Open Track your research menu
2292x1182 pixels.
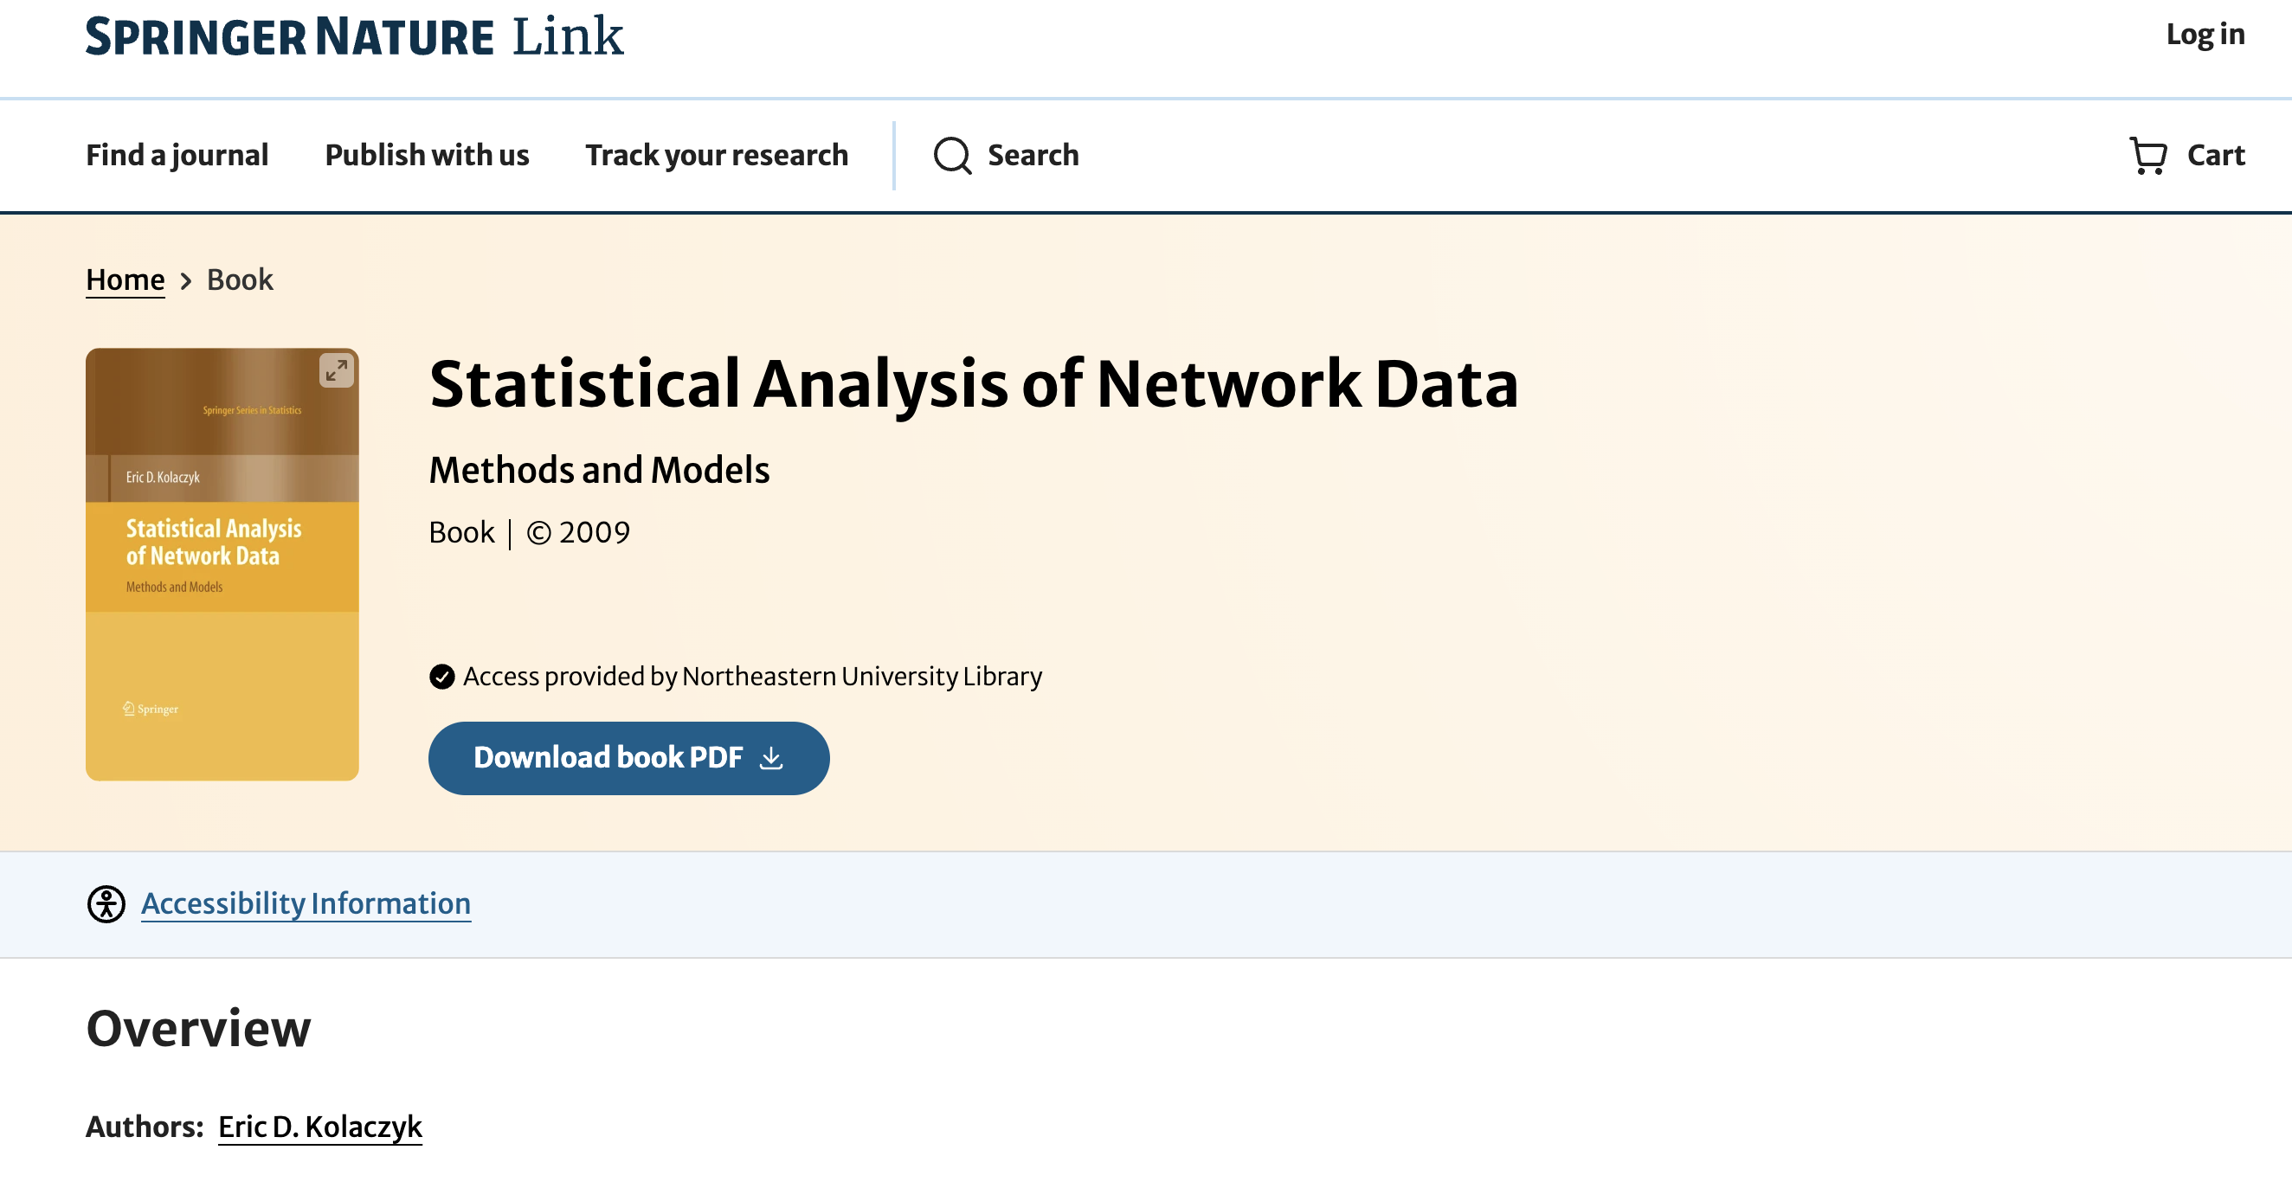tap(717, 156)
